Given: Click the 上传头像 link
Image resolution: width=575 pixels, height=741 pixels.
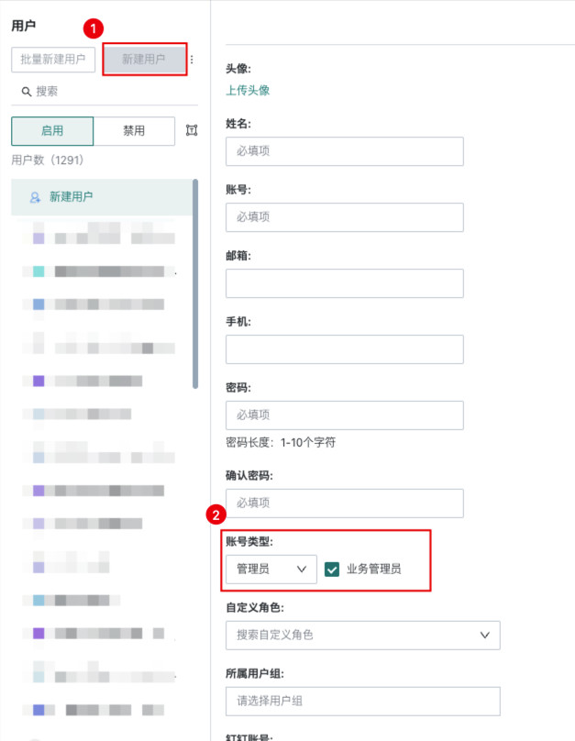Looking at the screenshot, I should point(248,90).
